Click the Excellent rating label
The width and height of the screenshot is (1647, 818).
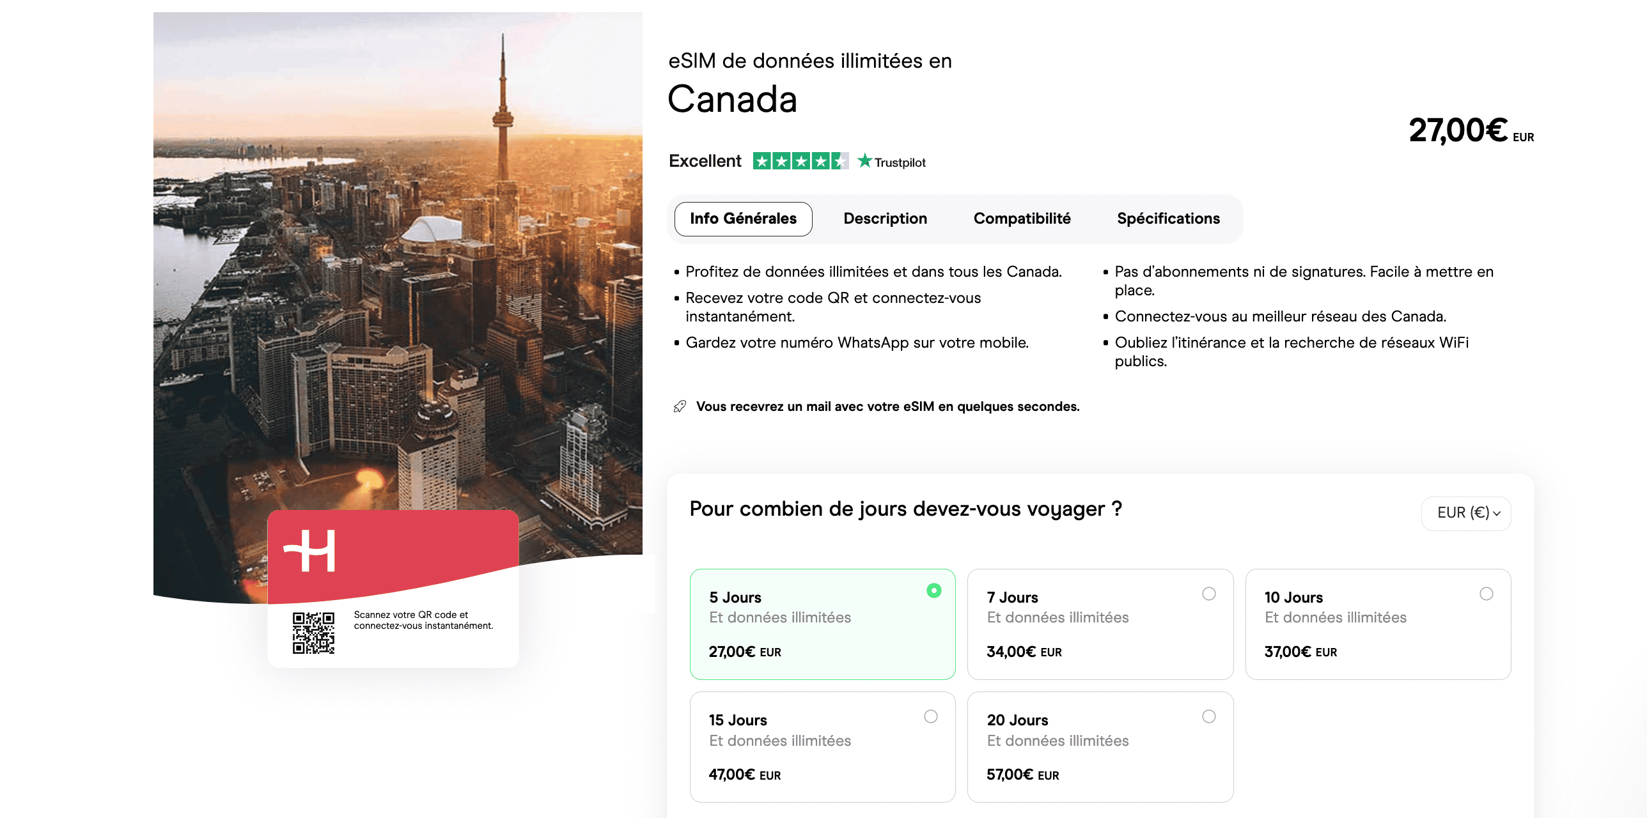[705, 161]
